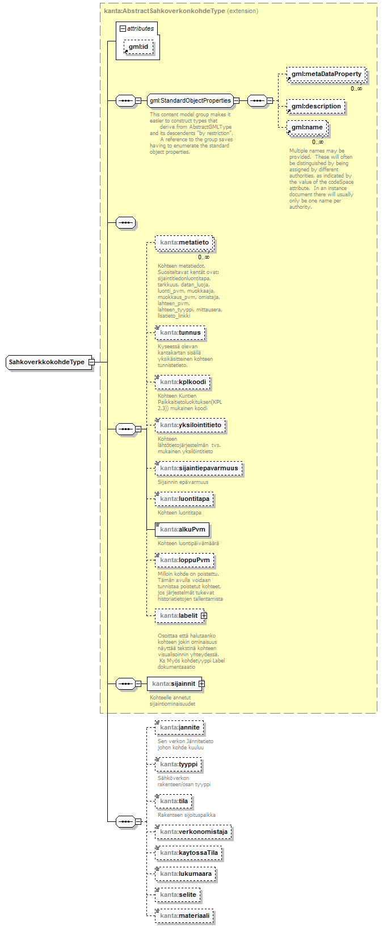
Task: Collapse the attributes group
Action: pos(123,28)
